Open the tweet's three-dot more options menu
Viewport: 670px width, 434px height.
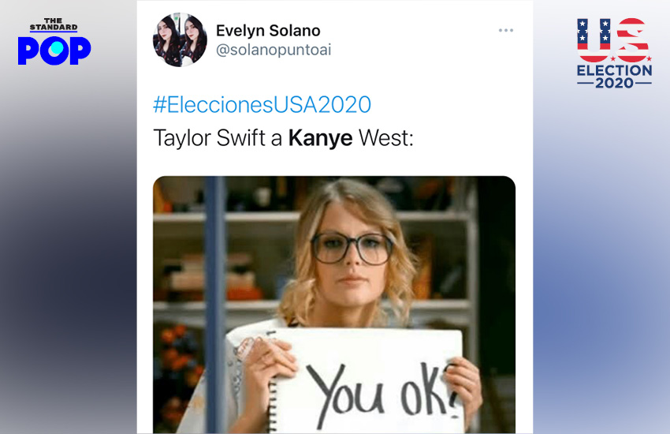point(505,30)
